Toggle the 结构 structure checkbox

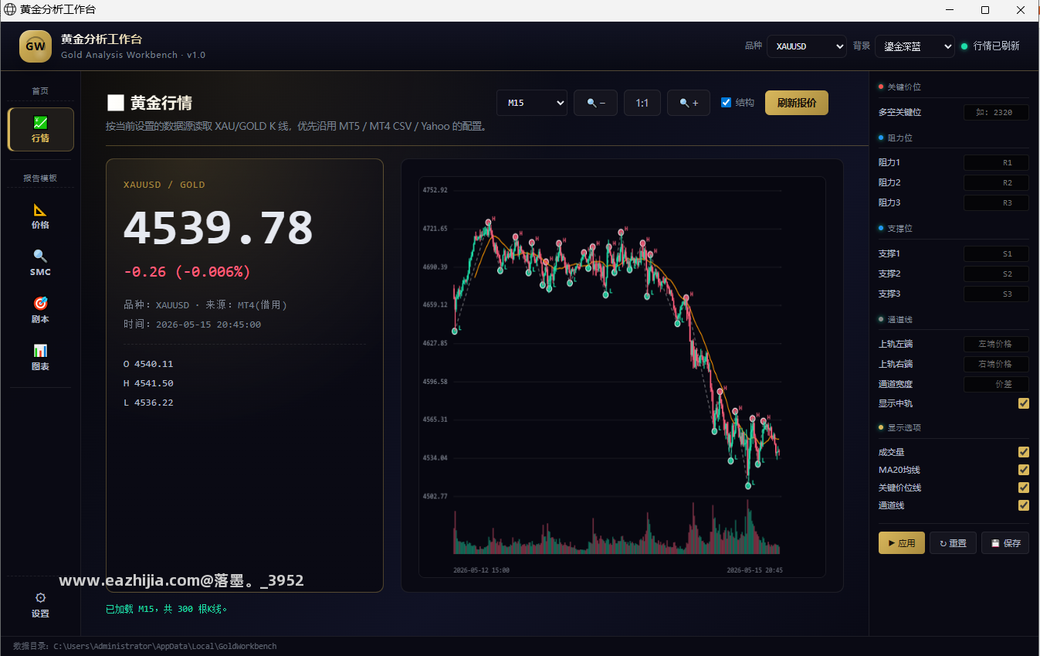point(726,103)
